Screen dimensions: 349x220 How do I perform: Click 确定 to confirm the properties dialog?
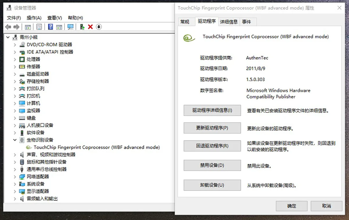(291, 206)
